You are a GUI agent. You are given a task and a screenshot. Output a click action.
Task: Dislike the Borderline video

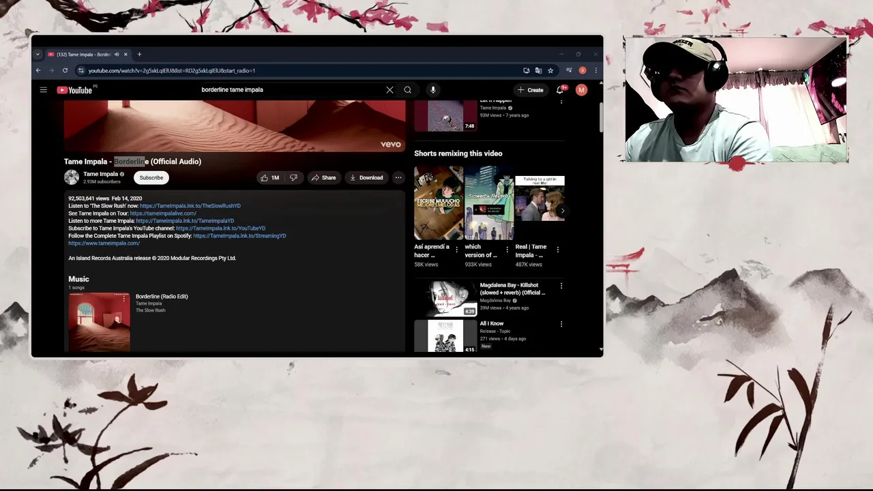pyautogui.click(x=293, y=177)
